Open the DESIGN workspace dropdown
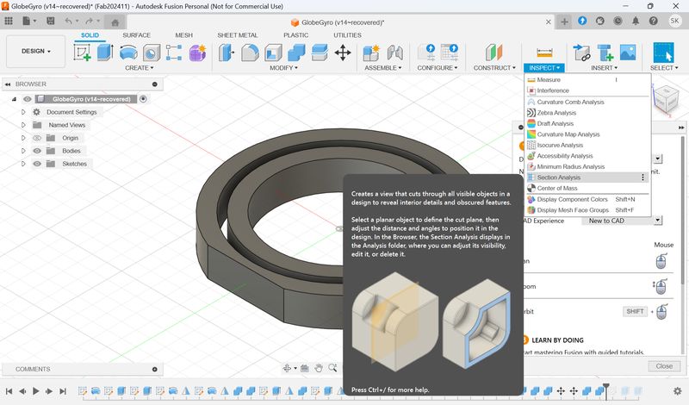689x405 pixels. pyautogui.click(x=36, y=52)
